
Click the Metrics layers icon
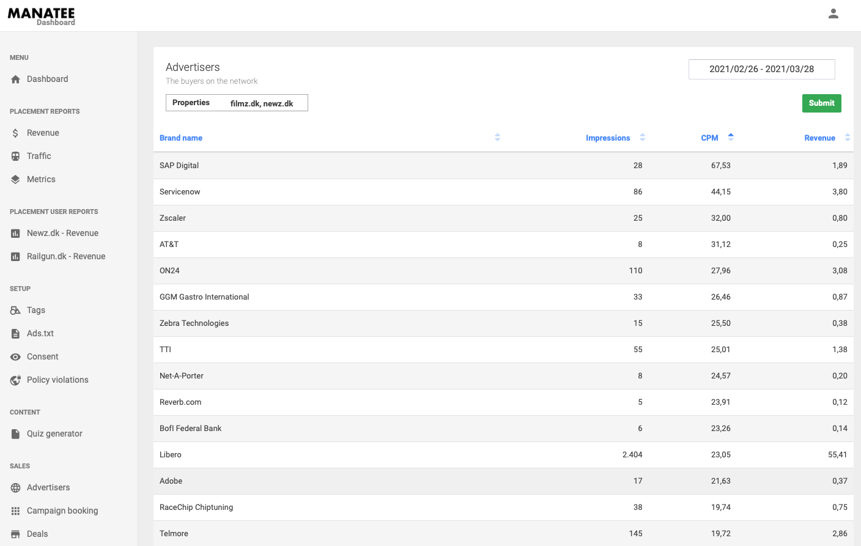tap(16, 180)
